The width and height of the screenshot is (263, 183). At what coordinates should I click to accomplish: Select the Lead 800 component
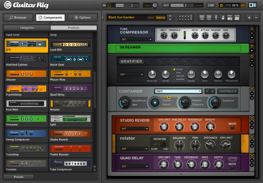tap(71, 45)
